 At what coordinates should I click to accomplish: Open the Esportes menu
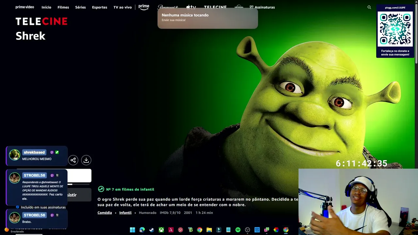pyautogui.click(x=100, y=7)
